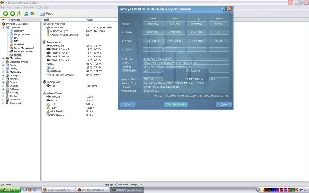
Task: Switch to the Menu tab
Action: 4,19
